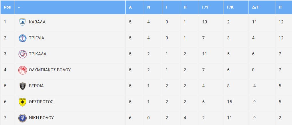Select the ΤΡΙΚΑΛΑ team name
This screenshot has height=125, width=292.
pos(38,54)
